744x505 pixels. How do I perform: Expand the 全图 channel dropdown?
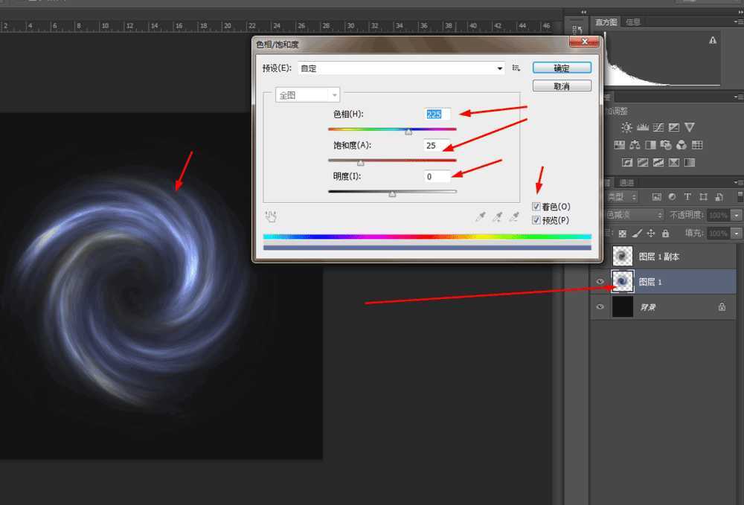334,95
